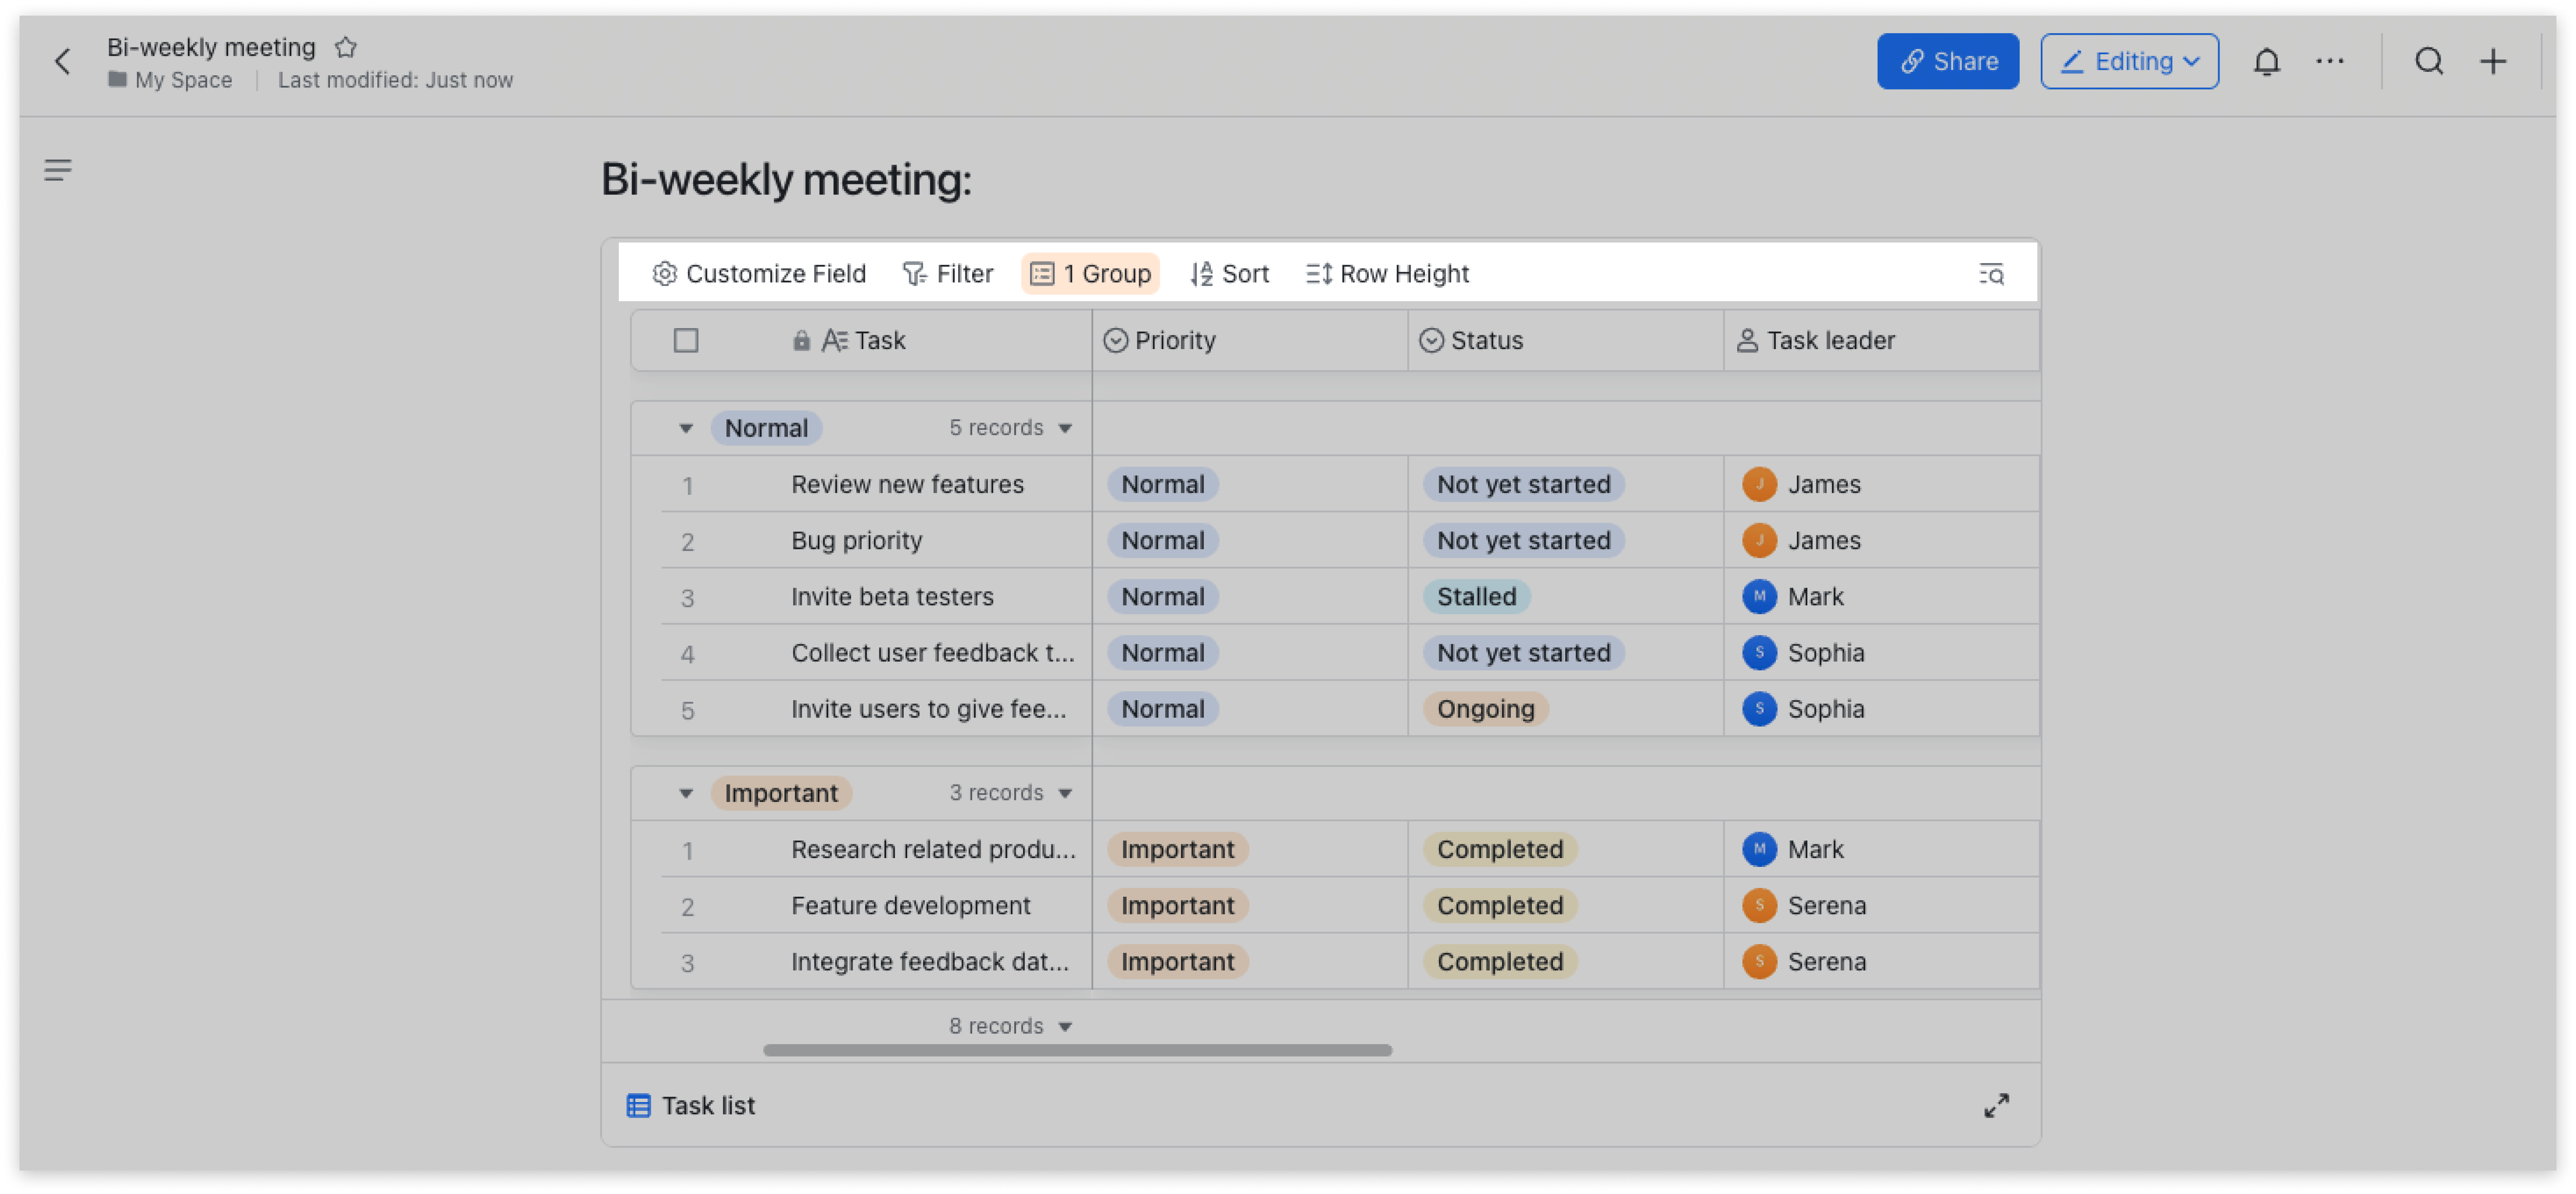Open the notifications bell
2576x1194 pixels.
click(2266, 62)
